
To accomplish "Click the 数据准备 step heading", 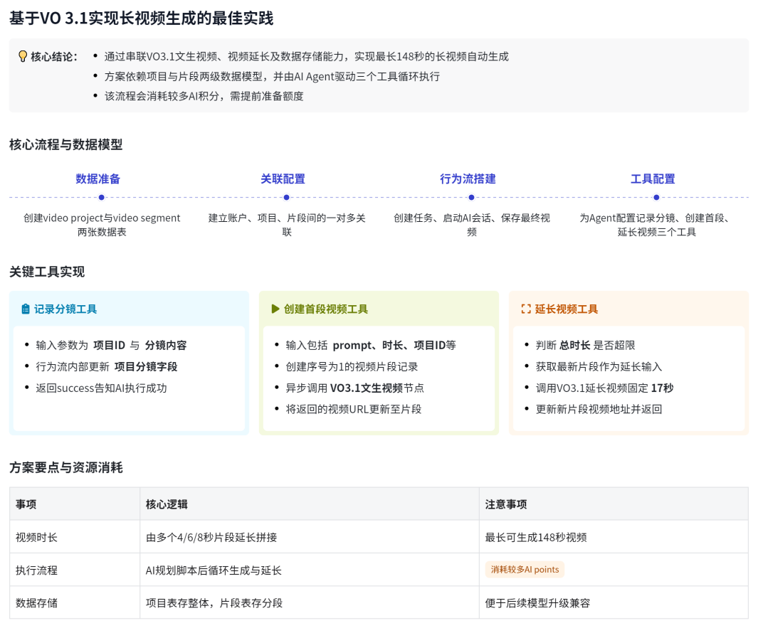I will [98, 179].
